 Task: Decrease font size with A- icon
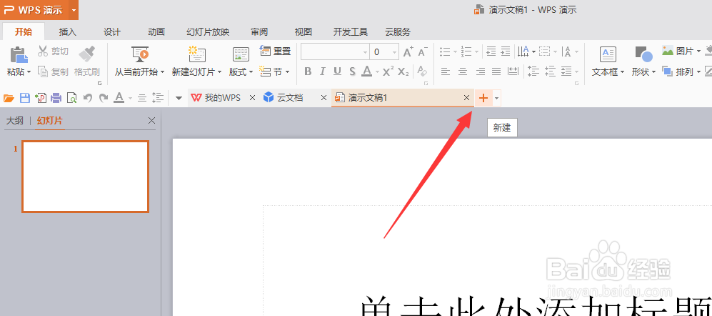pyautogui.click(x=423, y=52)
